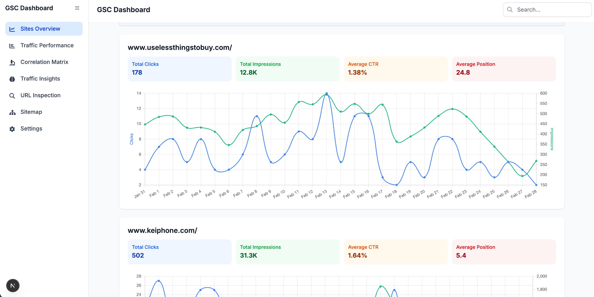
Task: Navigate to Traffic Insights
Action: click(44, 79)
